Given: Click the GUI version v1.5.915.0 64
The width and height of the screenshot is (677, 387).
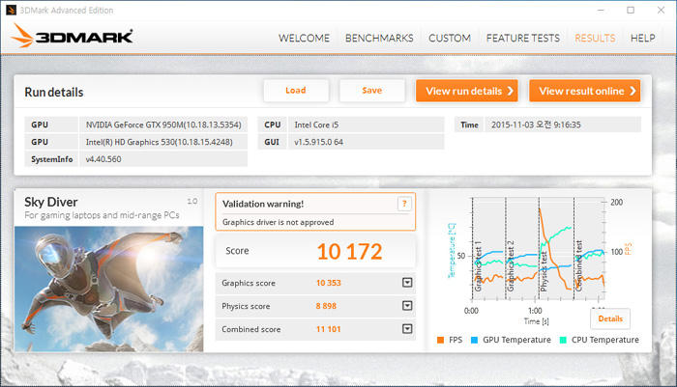Looking at the screenshot, I should coord(367,142).
